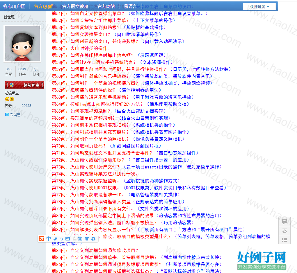Click the user avatar image of 创世魂
Screen dimensions: 297x273
pyautogui.click(x=22, y=44)
